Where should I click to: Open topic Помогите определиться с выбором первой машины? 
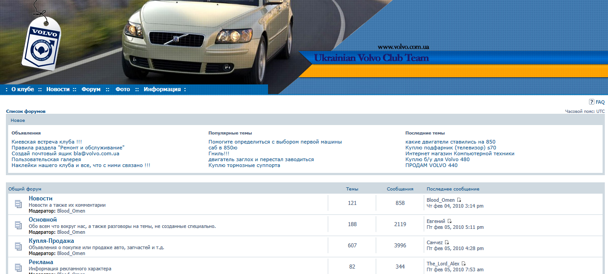click(x=275, y=142)
